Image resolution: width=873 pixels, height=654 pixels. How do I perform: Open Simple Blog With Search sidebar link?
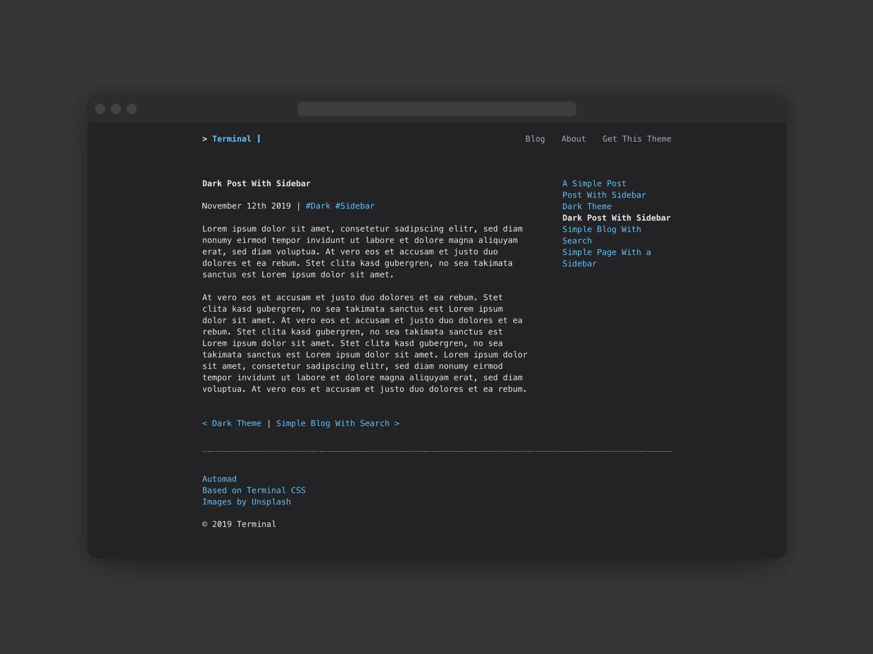tap(601, 229)
